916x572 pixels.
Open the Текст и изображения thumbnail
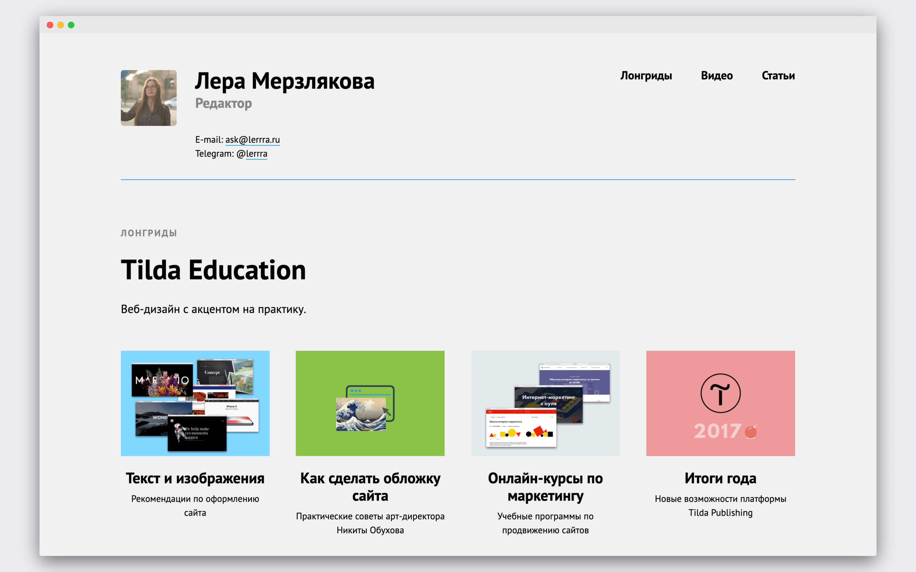(195, 403)
